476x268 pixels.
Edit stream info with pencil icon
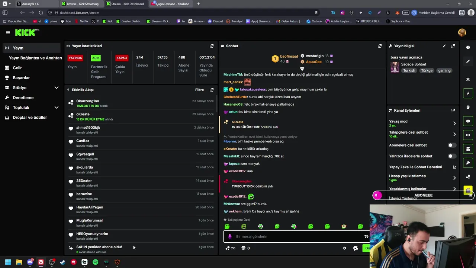444,46
